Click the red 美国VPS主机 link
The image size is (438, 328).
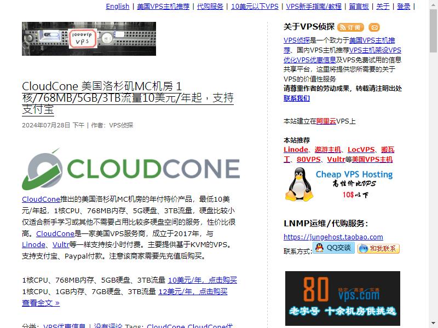(x=372, y=159)
